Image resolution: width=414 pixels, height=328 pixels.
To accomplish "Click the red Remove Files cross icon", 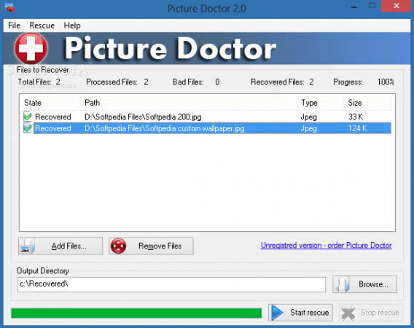I will coord(118,246).
